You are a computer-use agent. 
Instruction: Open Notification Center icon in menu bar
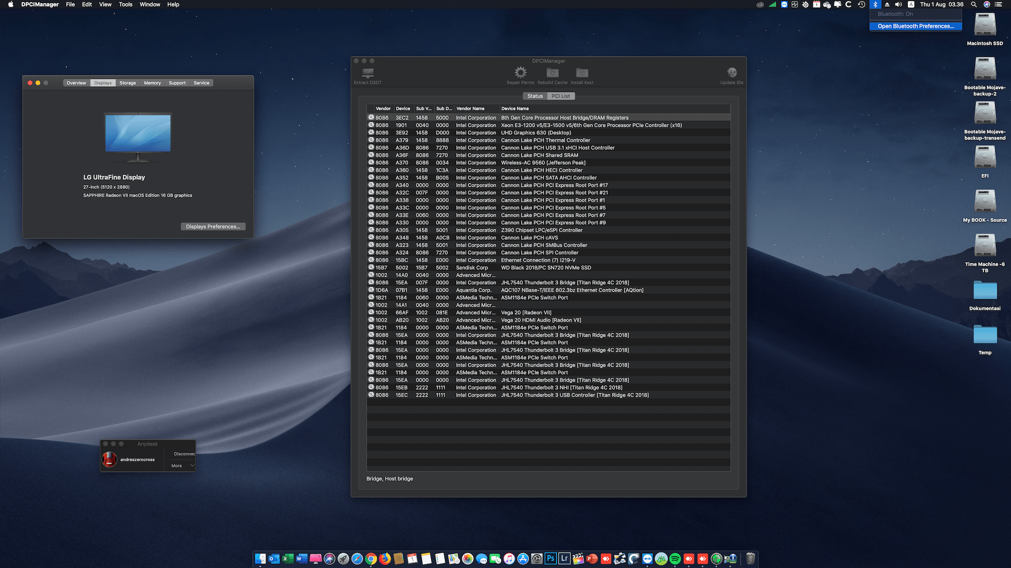[998, 4]
